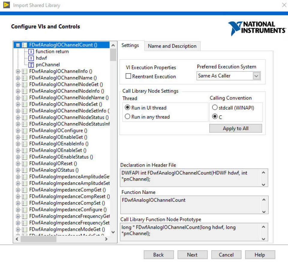Click the function icon beside FDwfAnalogIOEnableSet
The image size is (288, 266).
[x=24, y=150]
